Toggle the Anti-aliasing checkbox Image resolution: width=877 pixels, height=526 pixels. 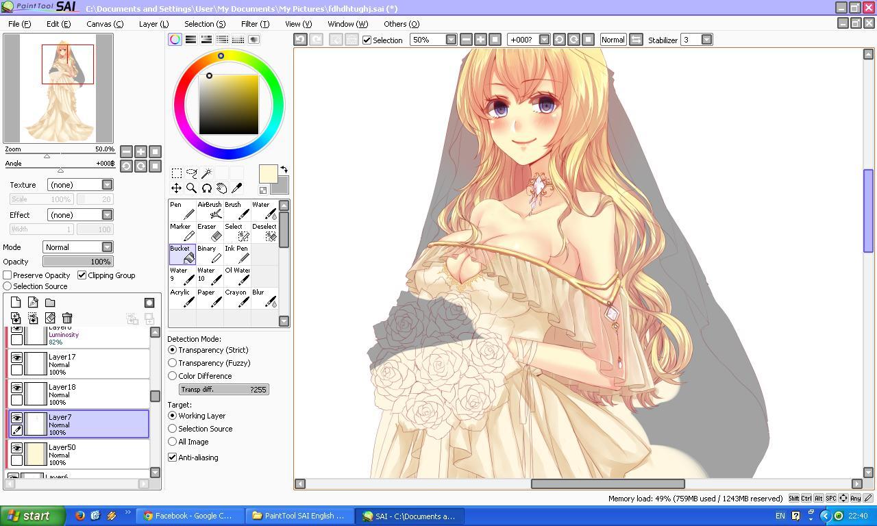click(x=172, y=458)
